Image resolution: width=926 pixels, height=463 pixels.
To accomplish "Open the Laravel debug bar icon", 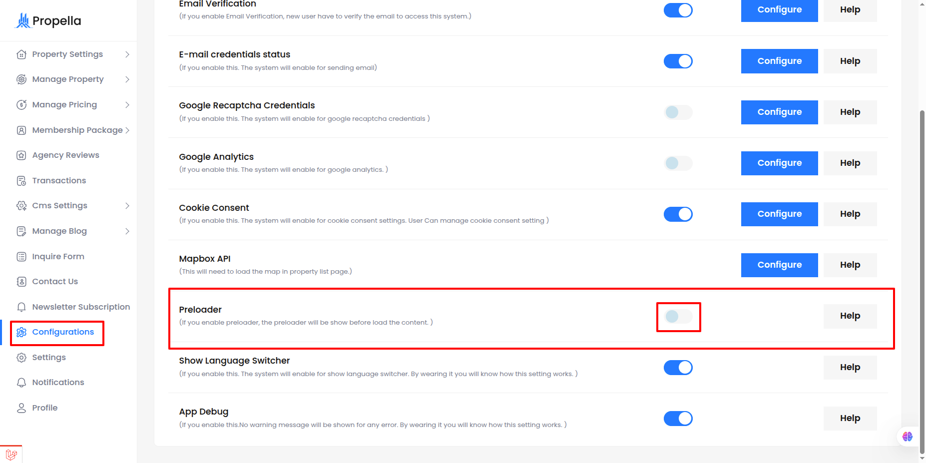I will (x=11, y=455).
